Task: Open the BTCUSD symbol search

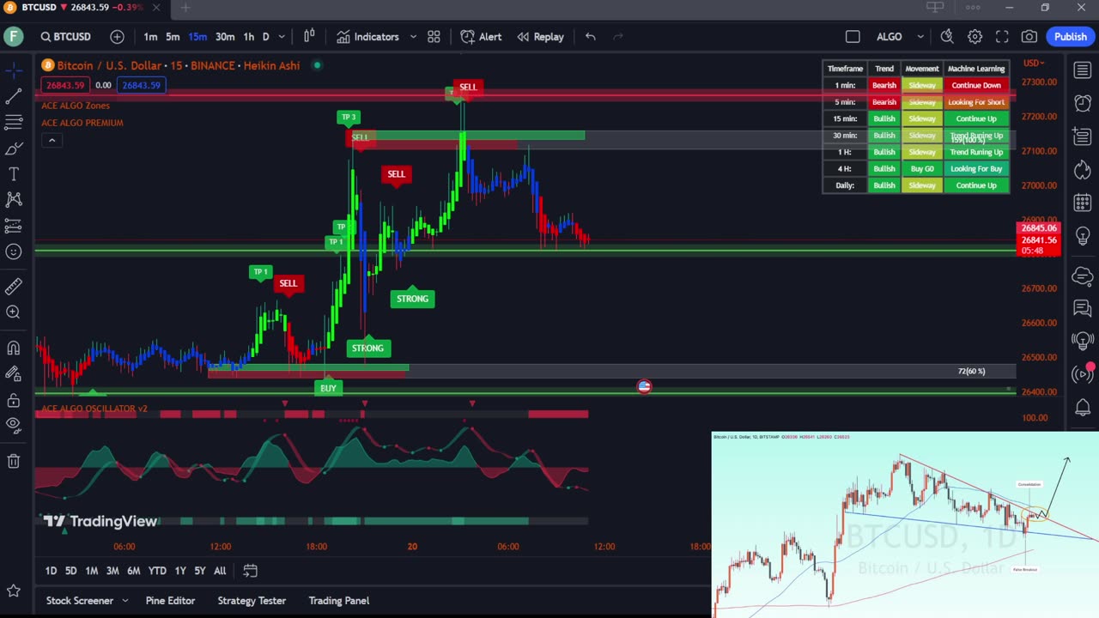Action: pos(65,37)
